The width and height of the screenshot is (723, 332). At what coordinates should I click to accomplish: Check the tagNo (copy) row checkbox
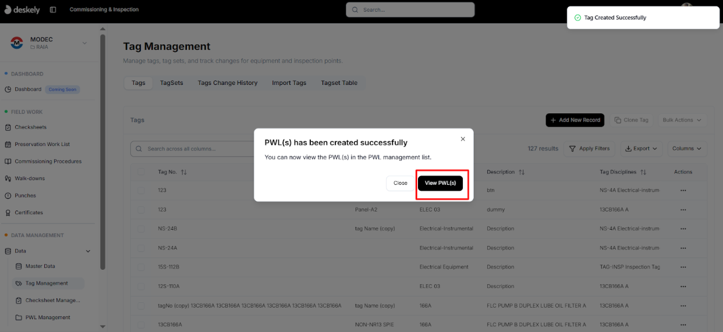[x=141, y=305]
